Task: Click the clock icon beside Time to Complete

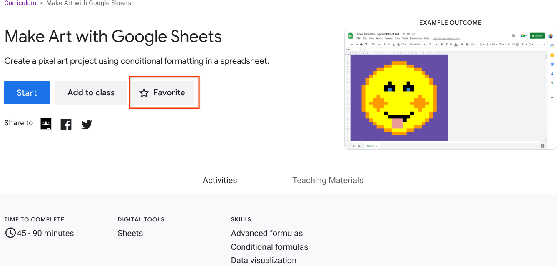Action: [x=10, y=233]
